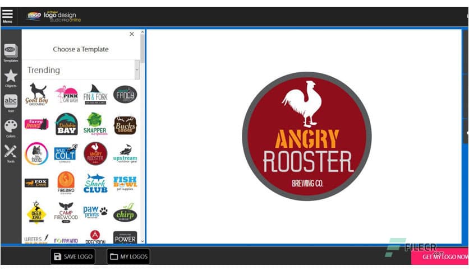This screenshot has width=469, height=271.
Task: Choose the Writer's template
Action: coord(36,239)
